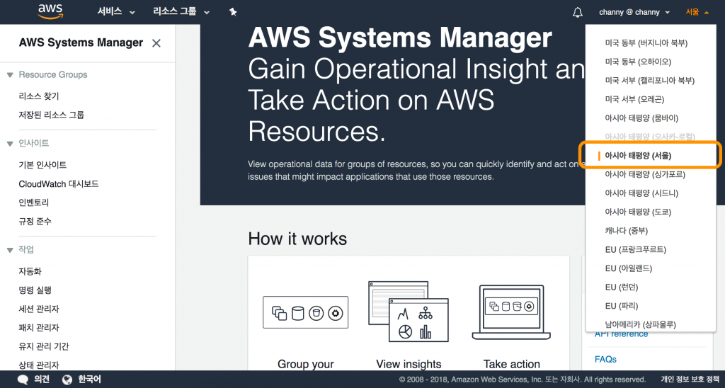The height and width of the screenshot is (388, 725).
Task: Select region 아시아 태평양 (싱가포르)
Action: point(645,174)
